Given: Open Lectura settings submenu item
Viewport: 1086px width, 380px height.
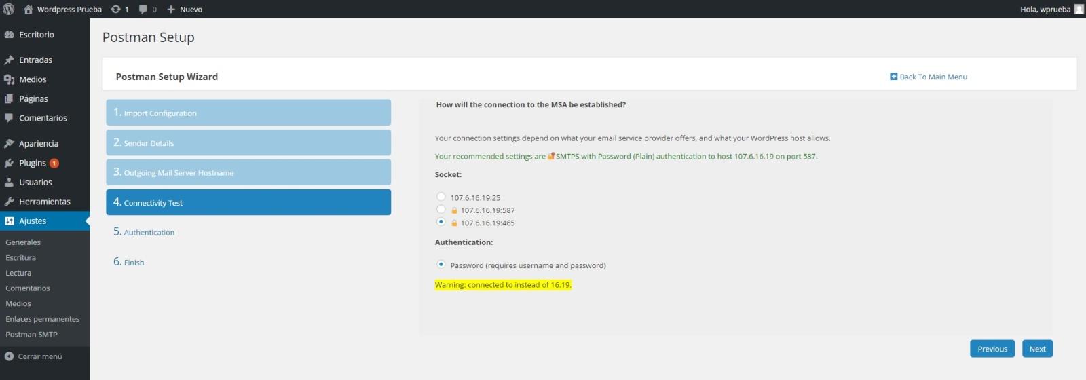Looking at the screenshot, I should point(18,273).
